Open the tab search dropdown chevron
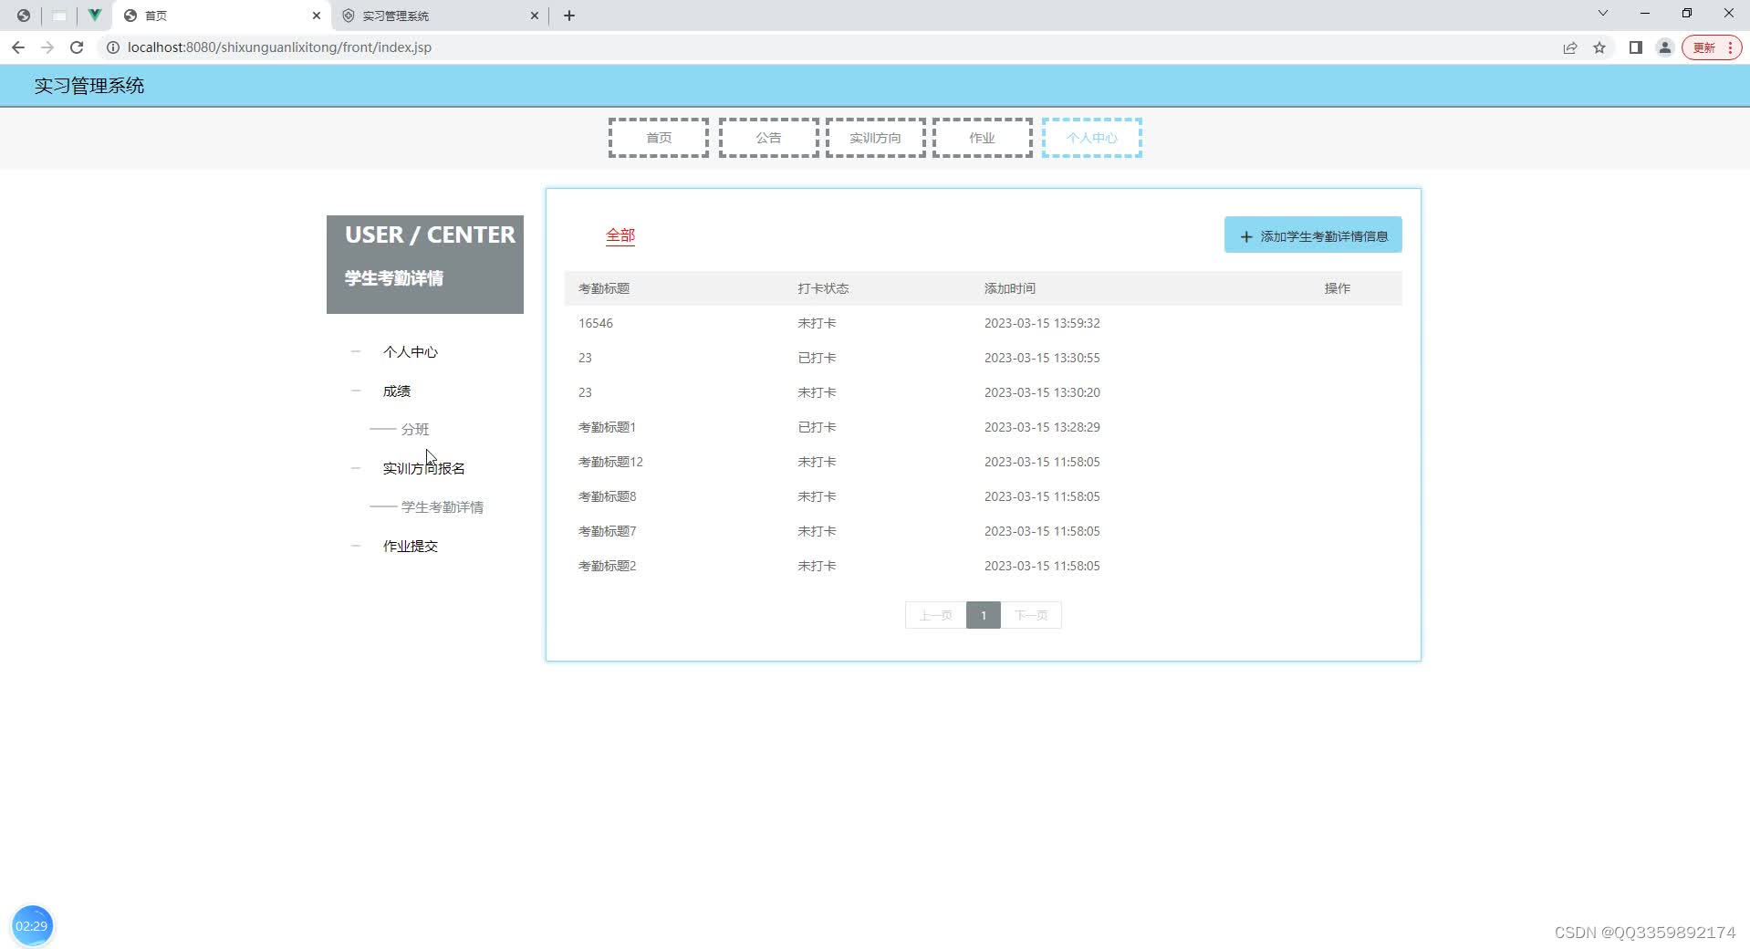The height and width of the screenshot is (949, 1750). (1603, 14)
